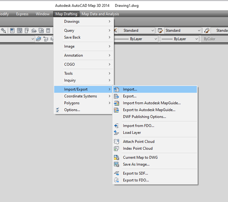
Task: Click the Import... icon in submenu
Action: pyautogui.click(x=116, y=89)
